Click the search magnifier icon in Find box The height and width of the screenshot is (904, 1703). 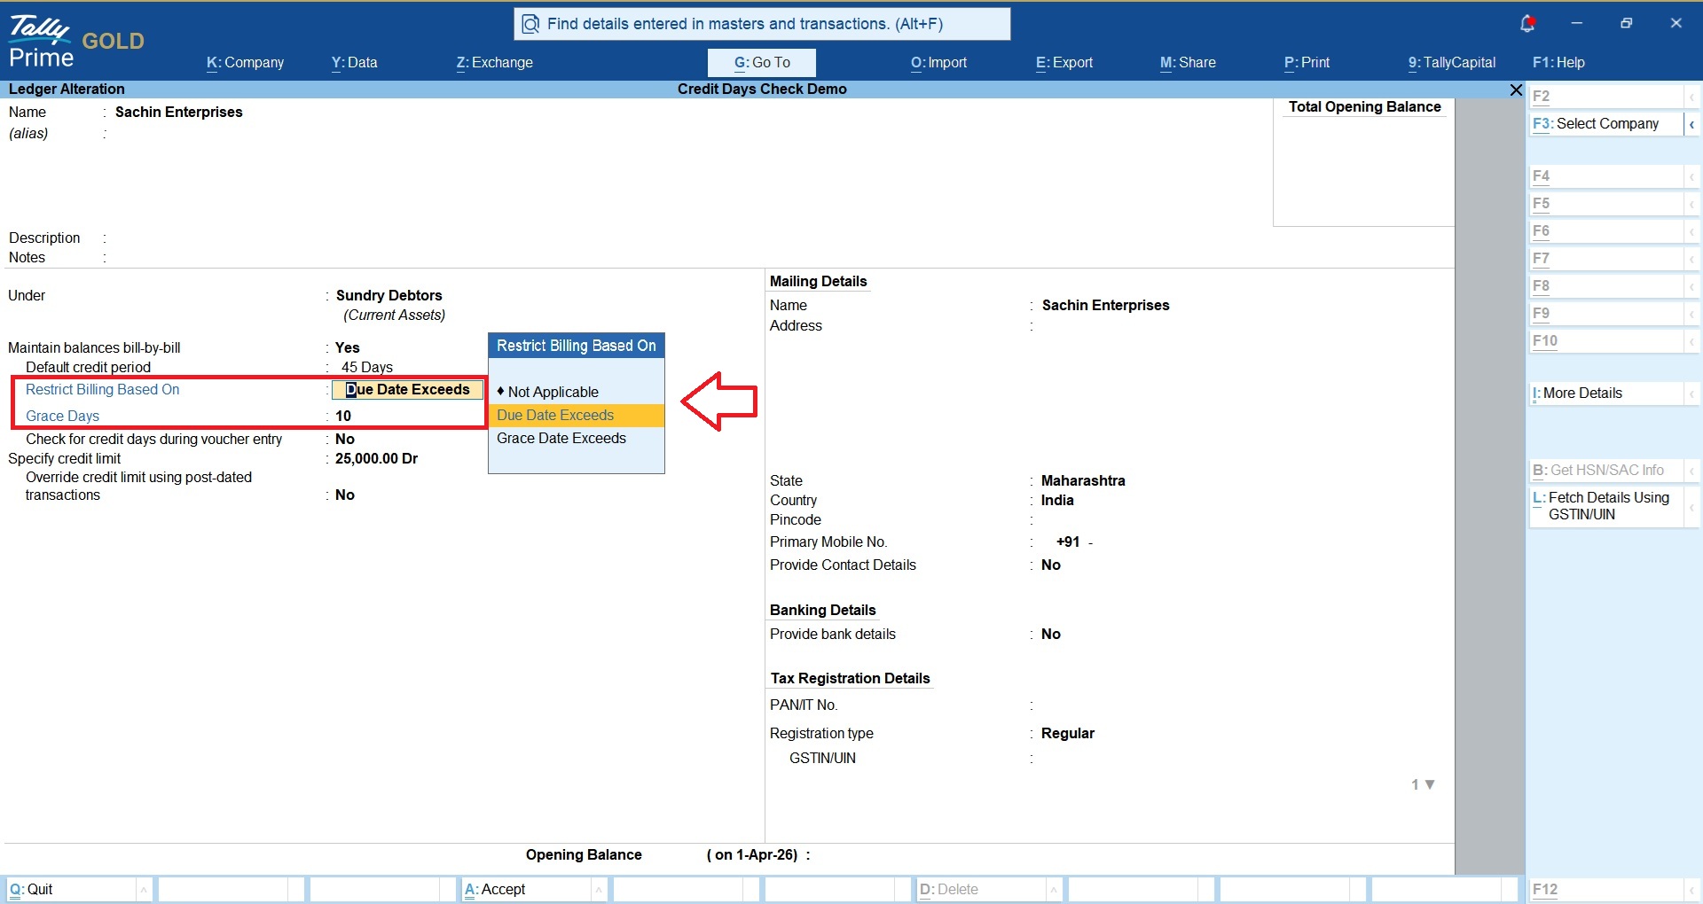click(x=530, y=24)
